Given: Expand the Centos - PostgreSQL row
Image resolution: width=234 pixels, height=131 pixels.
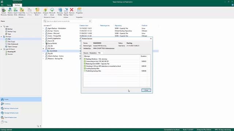Looking at the screenshot, I should coord(44,36).
